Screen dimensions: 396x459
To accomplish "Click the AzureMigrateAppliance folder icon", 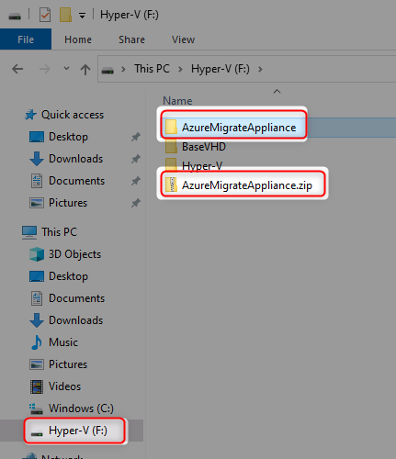I will pos(171,127).
